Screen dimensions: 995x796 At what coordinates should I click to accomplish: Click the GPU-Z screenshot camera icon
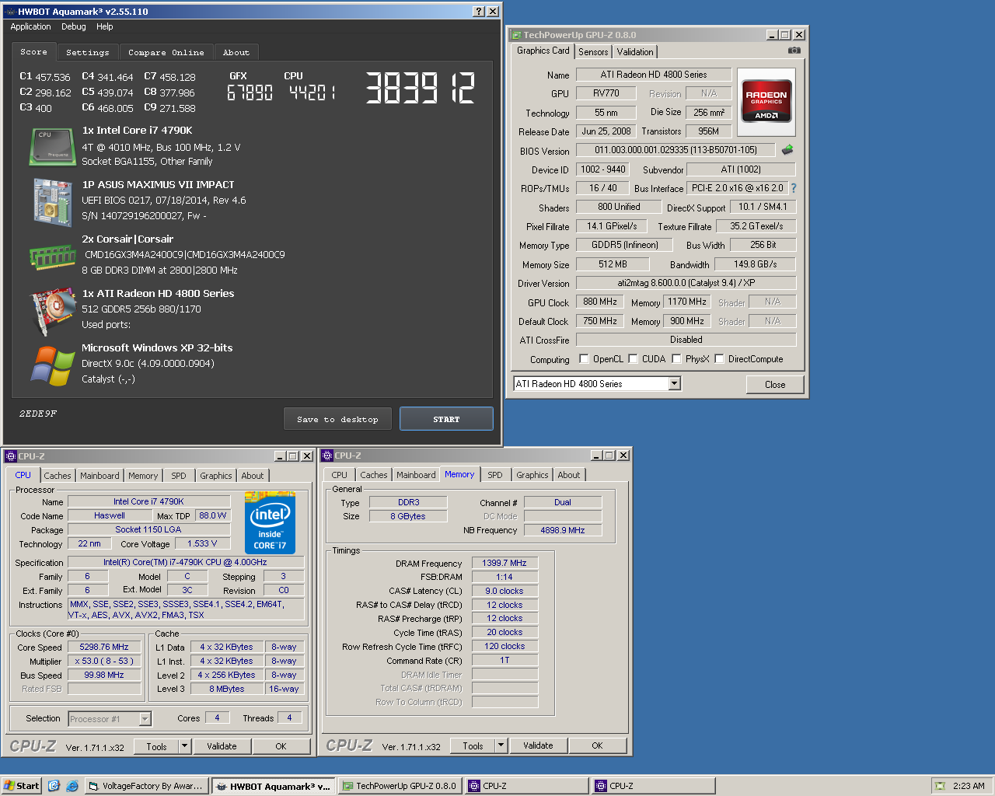tap(794, 51)
